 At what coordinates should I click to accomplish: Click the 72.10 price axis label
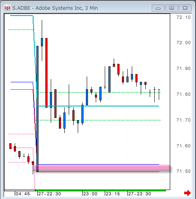click(x=183, y=17)
